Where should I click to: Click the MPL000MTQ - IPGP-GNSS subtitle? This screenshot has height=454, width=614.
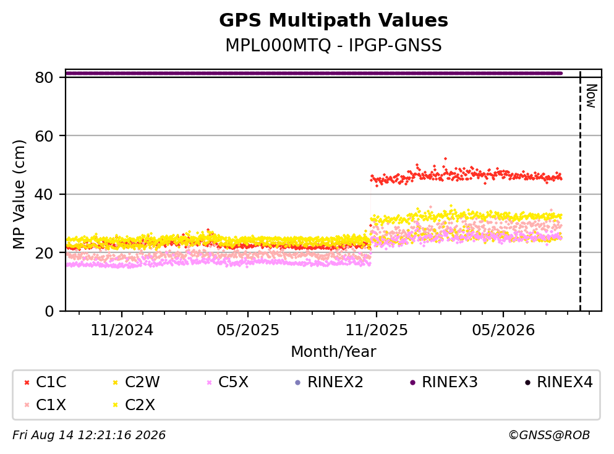(x=334, y=45)
